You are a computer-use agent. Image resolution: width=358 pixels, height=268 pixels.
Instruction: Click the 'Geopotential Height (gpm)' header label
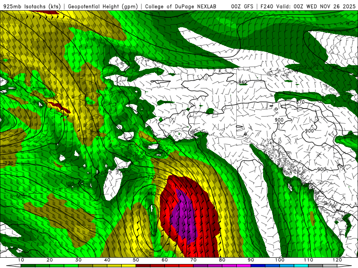point(103,6)
